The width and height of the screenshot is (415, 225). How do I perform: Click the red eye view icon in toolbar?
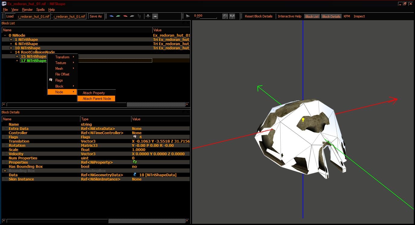coord(125,16)
